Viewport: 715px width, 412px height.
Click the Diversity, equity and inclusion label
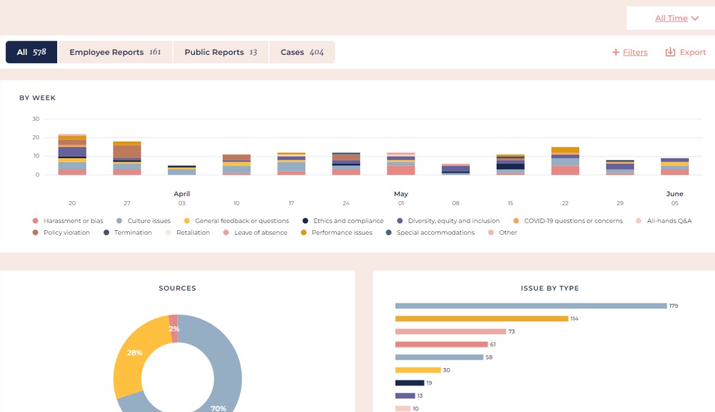pyautogui.click(x=454, y=221)
